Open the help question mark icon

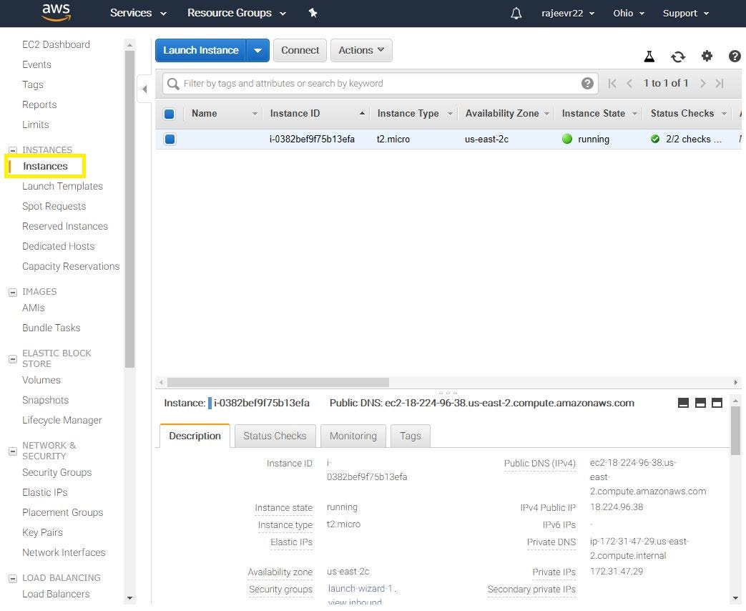click(x=735, y=56)
